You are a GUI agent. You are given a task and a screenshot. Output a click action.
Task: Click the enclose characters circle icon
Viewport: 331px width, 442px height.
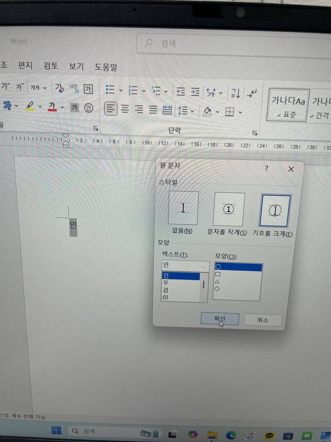coord(88,108)
